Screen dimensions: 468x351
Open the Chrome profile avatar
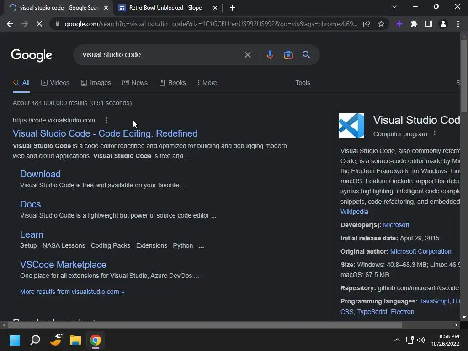[443, 24]
